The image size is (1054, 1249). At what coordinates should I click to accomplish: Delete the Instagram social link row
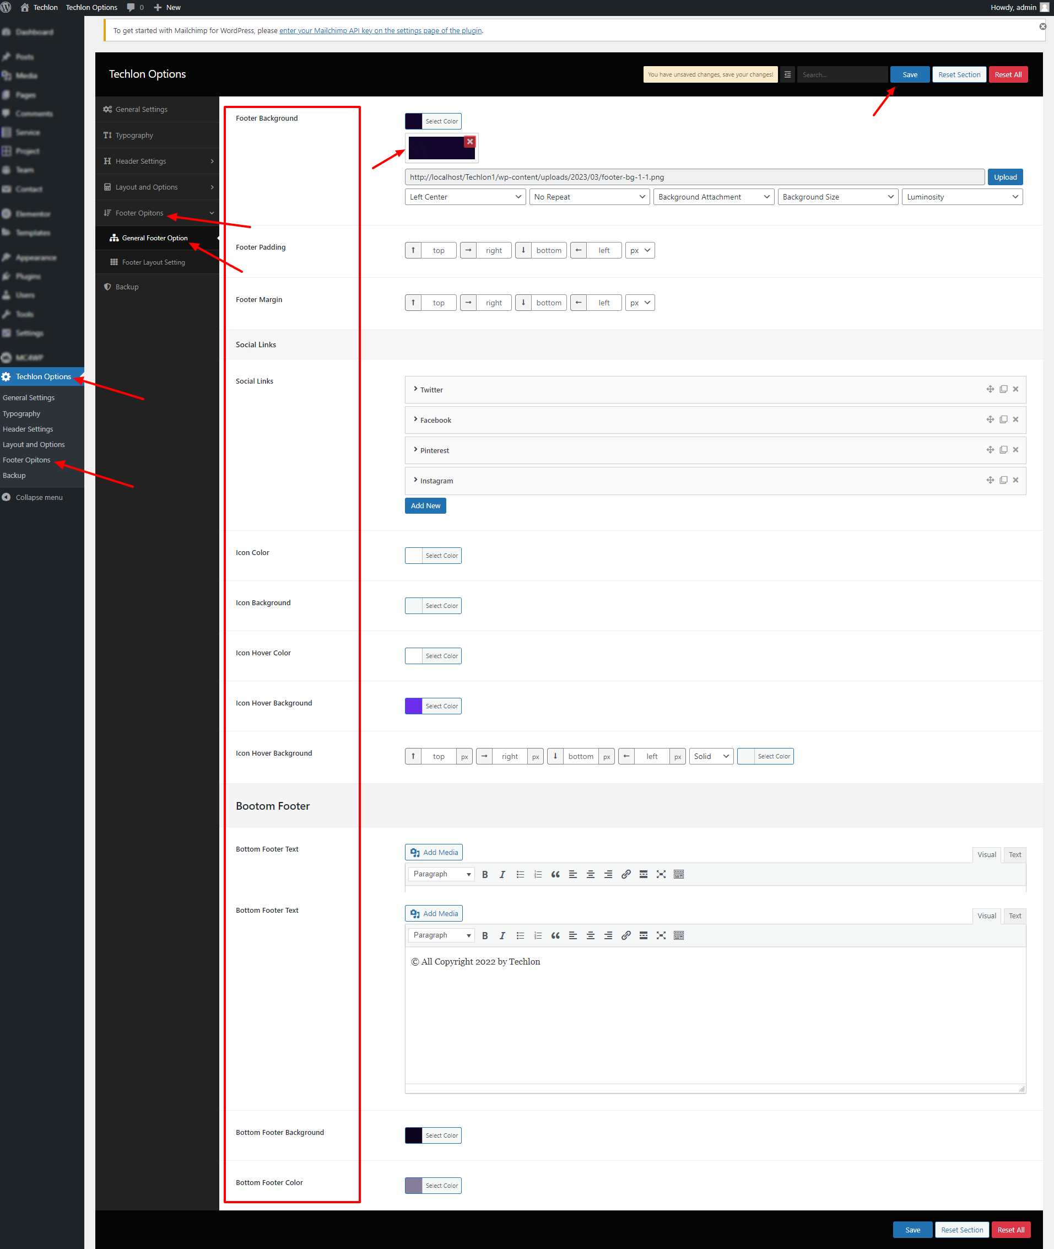click(1015, 480)
